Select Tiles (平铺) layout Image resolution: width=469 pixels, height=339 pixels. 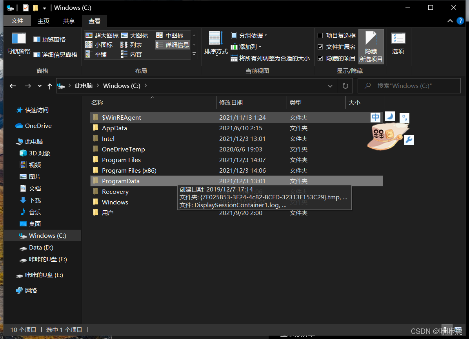(x=96, y=54)
